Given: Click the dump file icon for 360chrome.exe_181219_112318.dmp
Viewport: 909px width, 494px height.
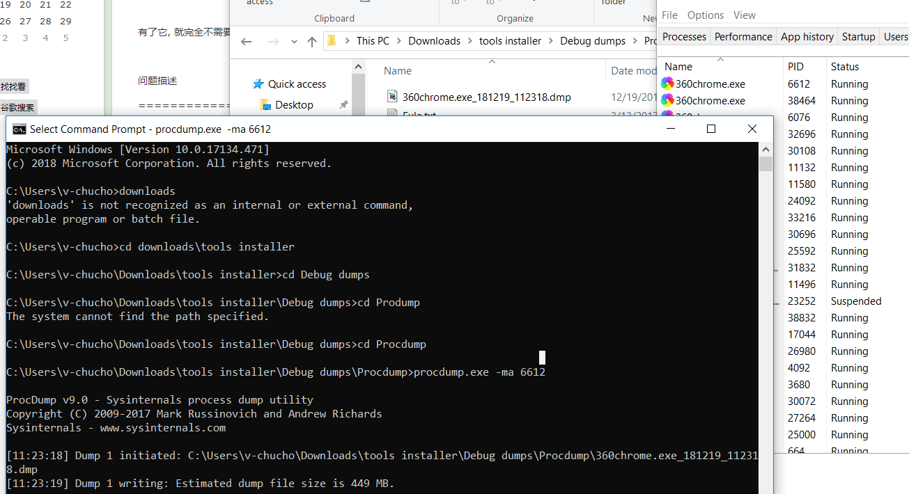Looking at the screenshot, I should 392,97.
